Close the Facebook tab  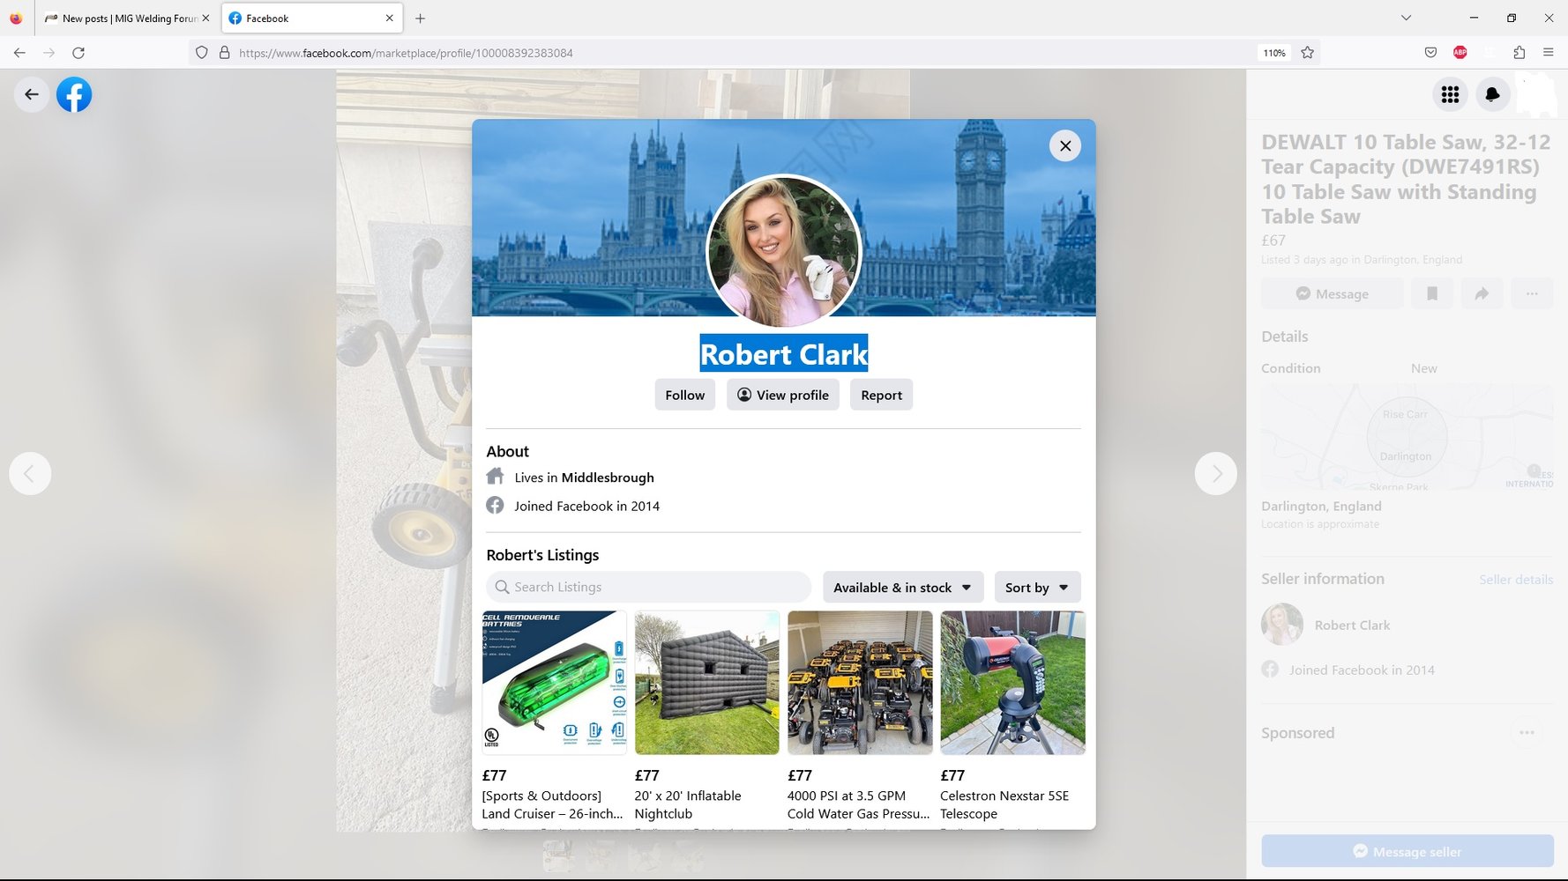(389, 18)
